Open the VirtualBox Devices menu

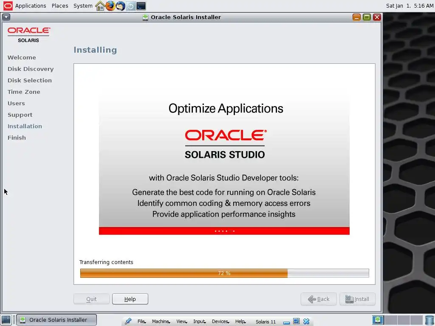point(220,322)
